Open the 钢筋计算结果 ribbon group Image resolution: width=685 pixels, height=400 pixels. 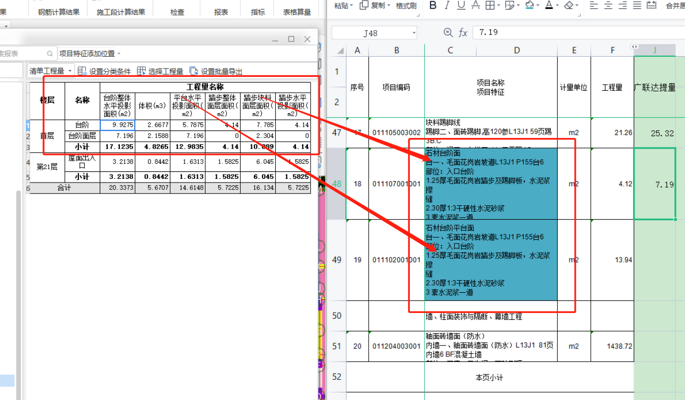coord(59,12)
